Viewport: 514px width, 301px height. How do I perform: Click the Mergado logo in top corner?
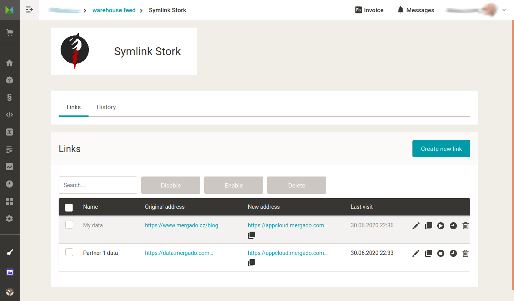point(9,10)
